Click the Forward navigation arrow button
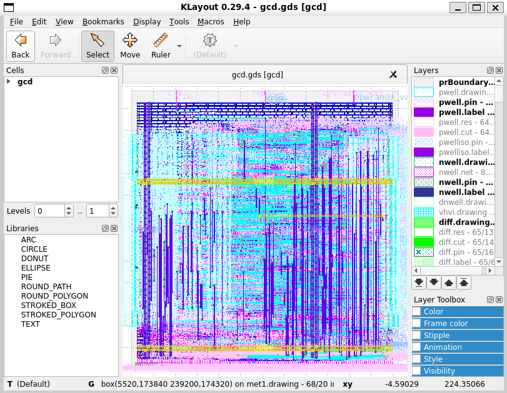Screen dimensions: 507x393 (x=56, y=46)
